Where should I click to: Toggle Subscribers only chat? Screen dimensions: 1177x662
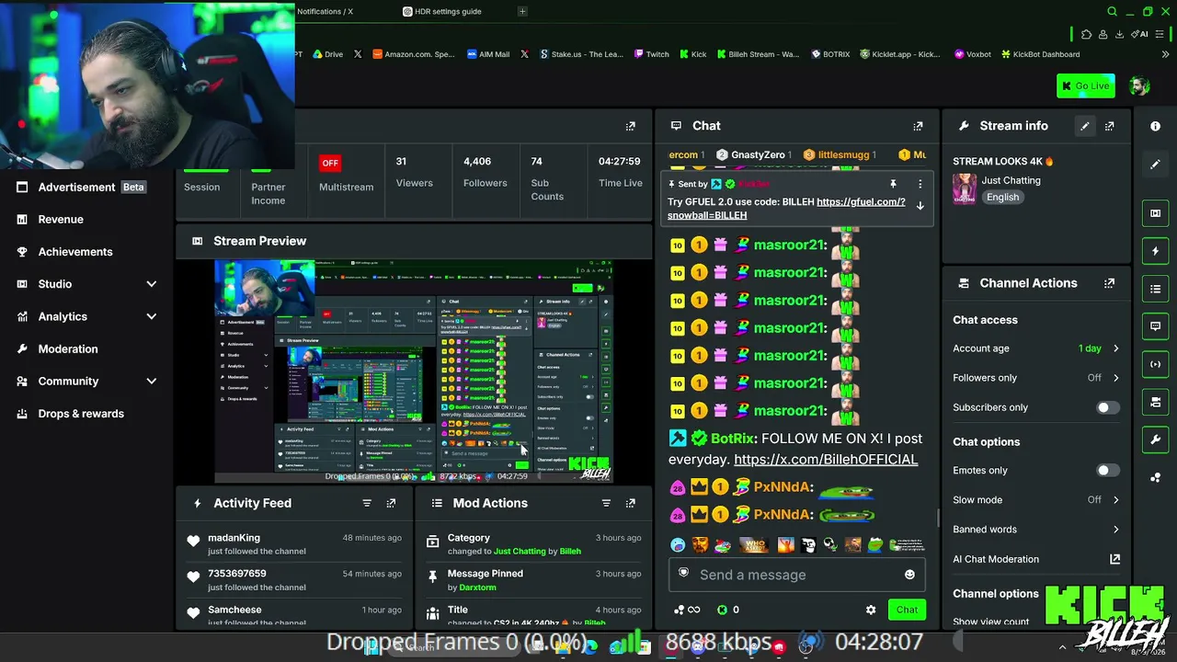1107,407
